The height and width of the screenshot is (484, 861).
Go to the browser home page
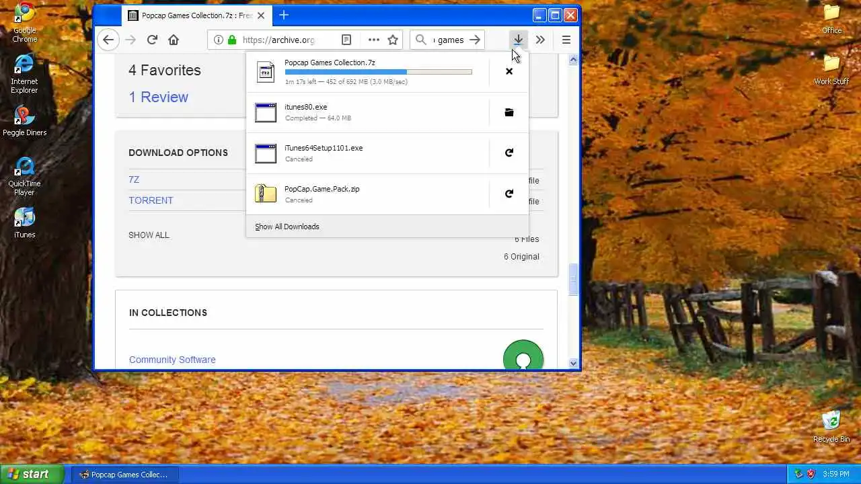tap(174, 40)
